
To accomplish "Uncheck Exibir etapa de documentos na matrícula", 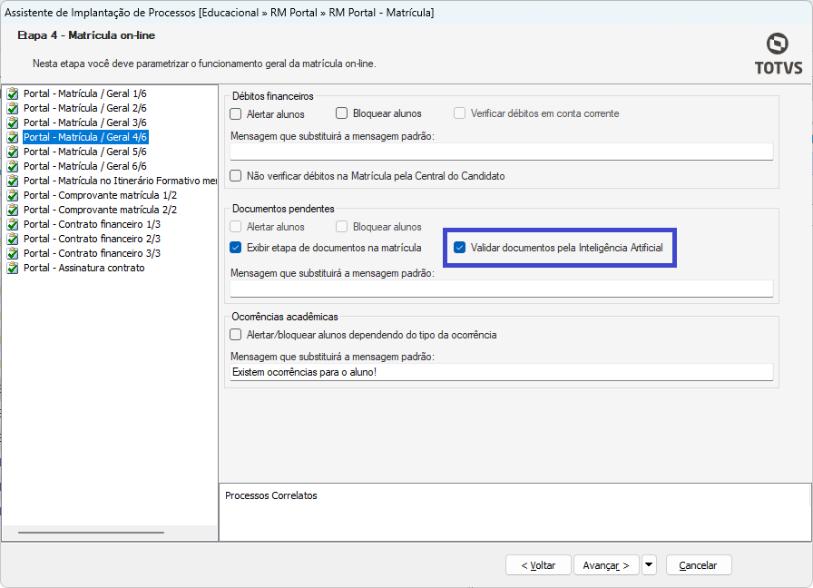I will [x=235, y=248].
